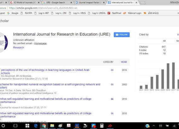Click the volume speaker tray icon
This screenshot has width=179, height=129.
(x=160, y=126)
